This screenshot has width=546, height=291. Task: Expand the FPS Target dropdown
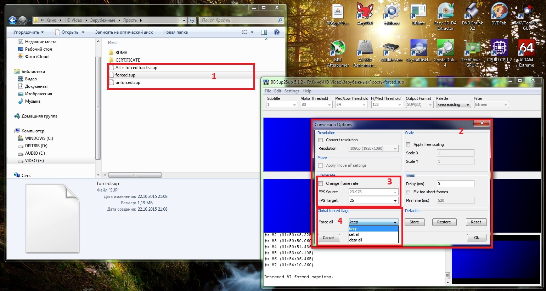click(373, 200)
